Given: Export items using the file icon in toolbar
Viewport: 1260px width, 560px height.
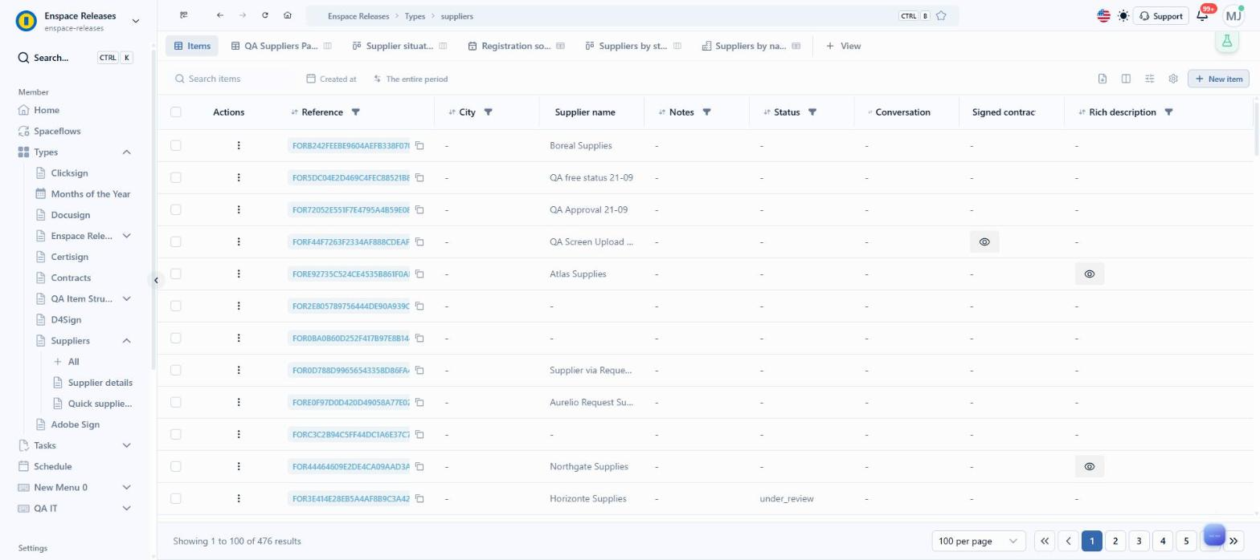Looking at the screenshot, I should pos(1102,79).
